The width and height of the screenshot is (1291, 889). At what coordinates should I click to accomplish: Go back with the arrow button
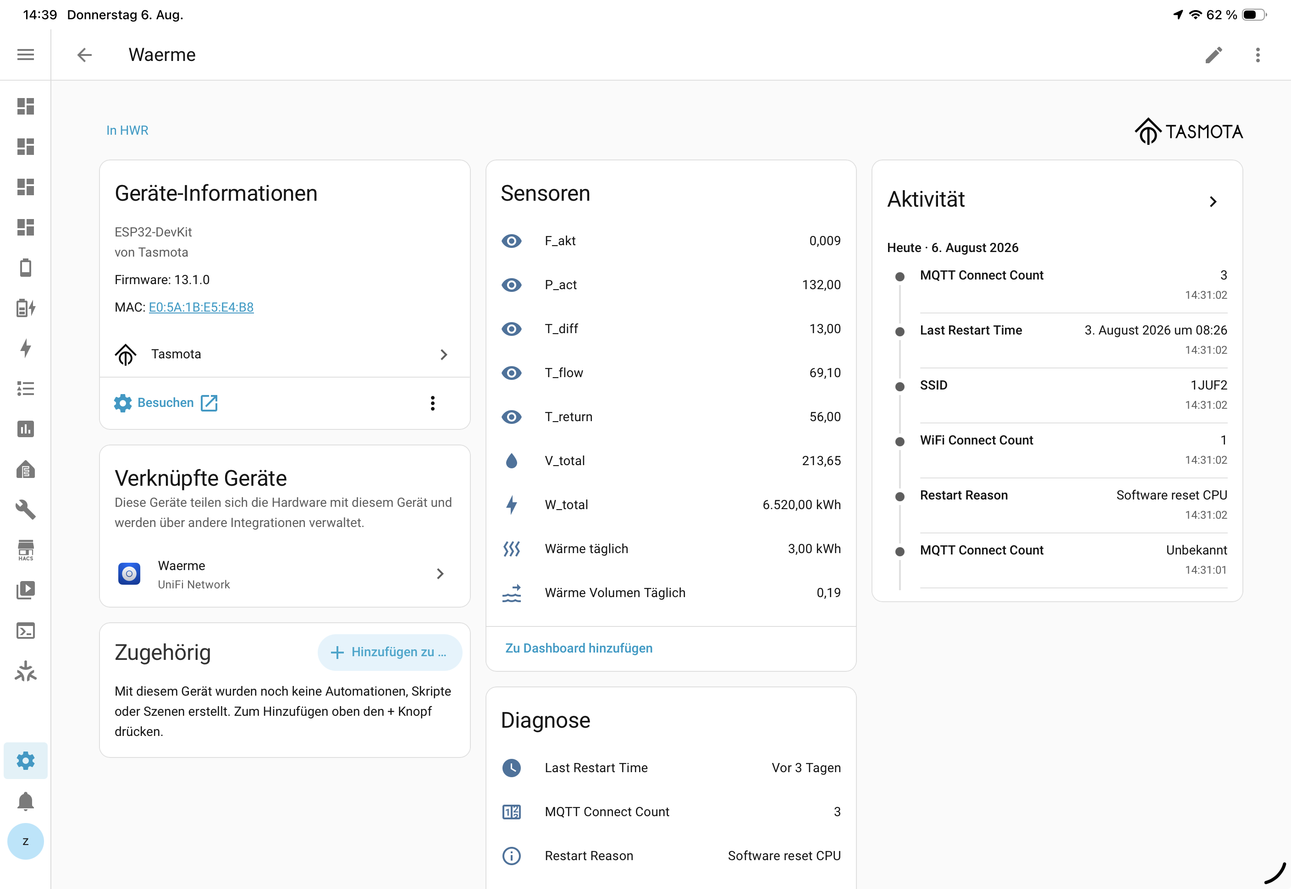coord(84,55)
